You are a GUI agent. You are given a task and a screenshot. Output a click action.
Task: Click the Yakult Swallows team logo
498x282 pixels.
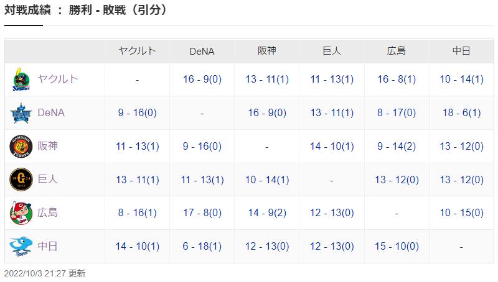click(x=21, y=80)
